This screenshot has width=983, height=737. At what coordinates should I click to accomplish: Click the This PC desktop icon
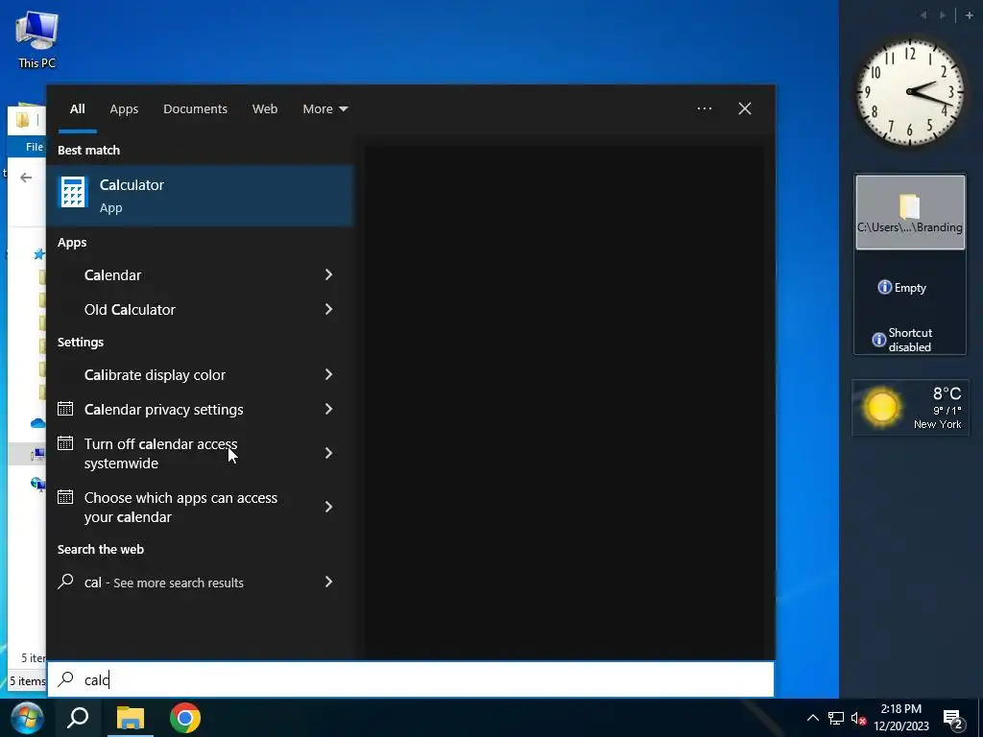tap(37, 40)
